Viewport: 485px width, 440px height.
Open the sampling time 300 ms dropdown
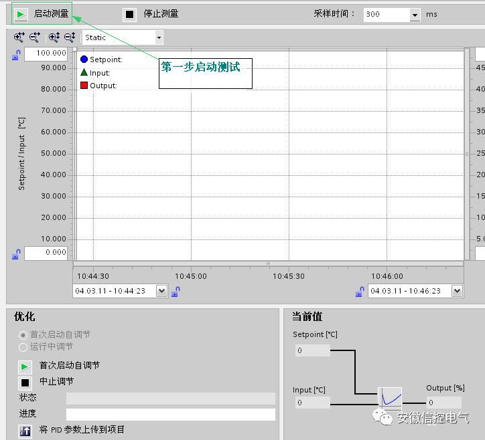415,15
